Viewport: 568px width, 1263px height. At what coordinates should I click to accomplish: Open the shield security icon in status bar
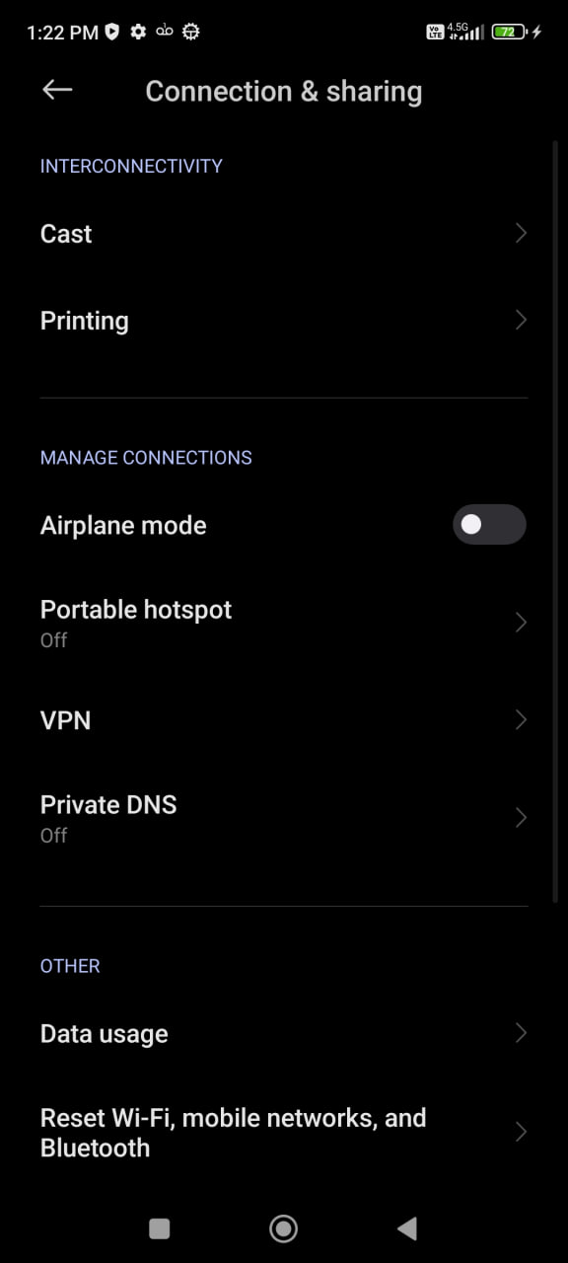tap(111, 32)
